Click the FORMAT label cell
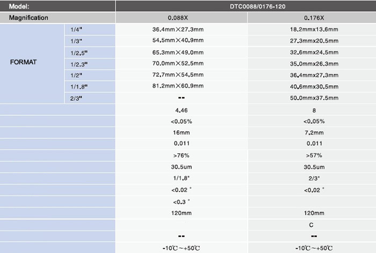This screenshot has width=376, height=253. click(x=32, y=63)
